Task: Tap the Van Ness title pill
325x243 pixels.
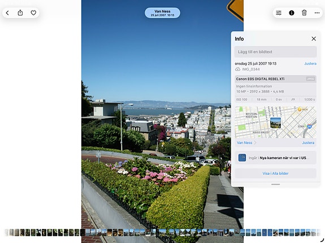Action: click(x=163, y=13)
